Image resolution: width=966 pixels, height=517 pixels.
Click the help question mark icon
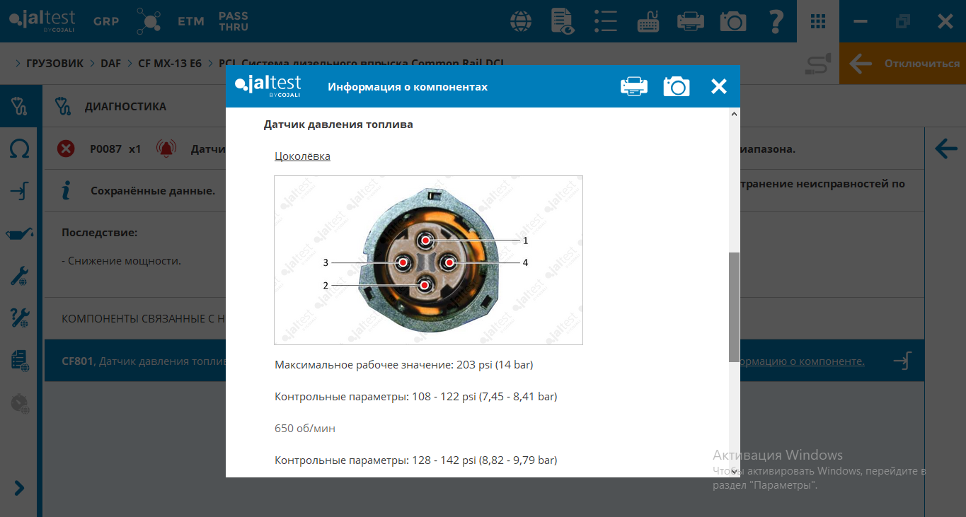coord(776,21)
